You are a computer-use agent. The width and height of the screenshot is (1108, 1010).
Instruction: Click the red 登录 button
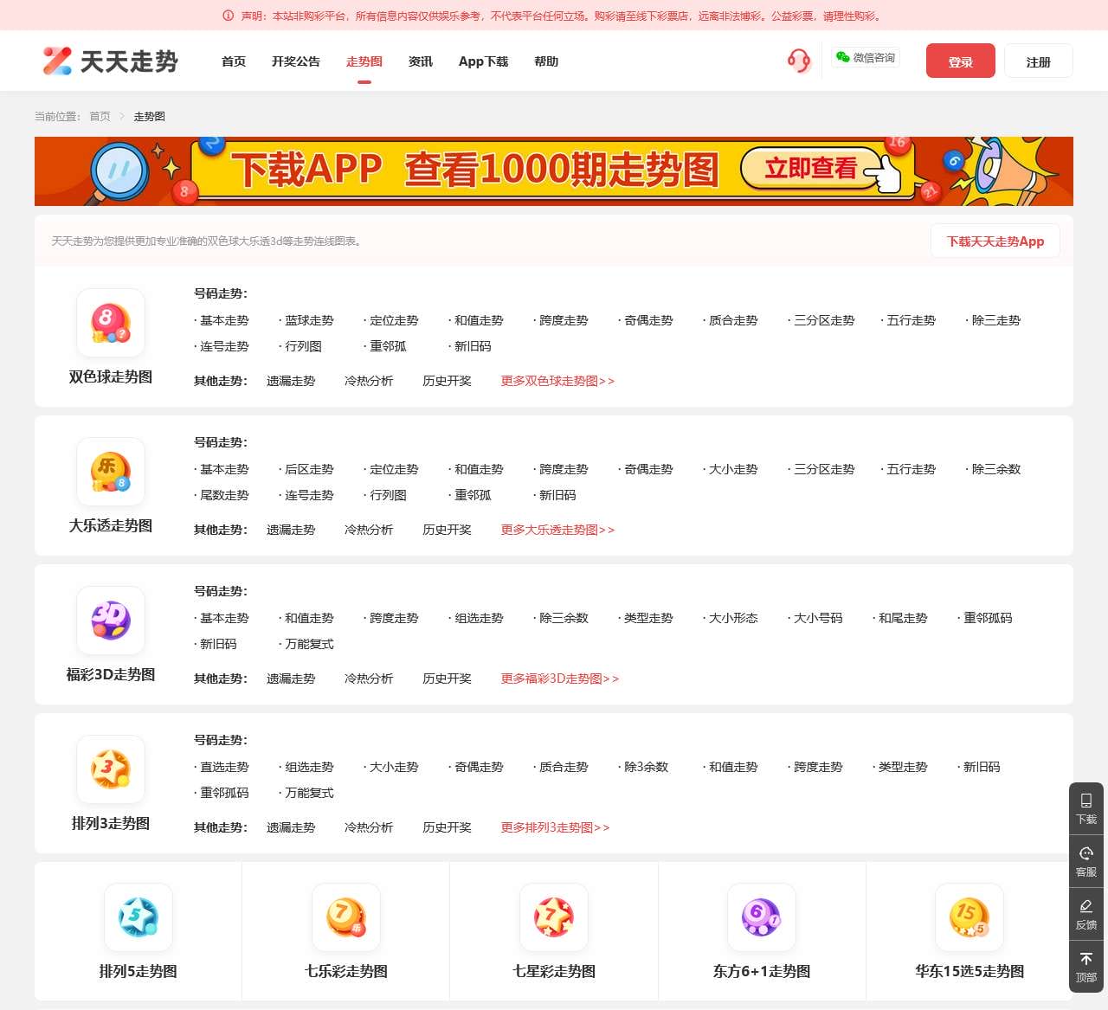pyautogui.click(x=961, y=61)
